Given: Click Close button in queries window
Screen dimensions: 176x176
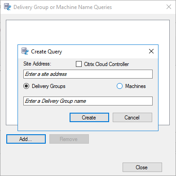Looking at the screenshot, I should point(142,167).
